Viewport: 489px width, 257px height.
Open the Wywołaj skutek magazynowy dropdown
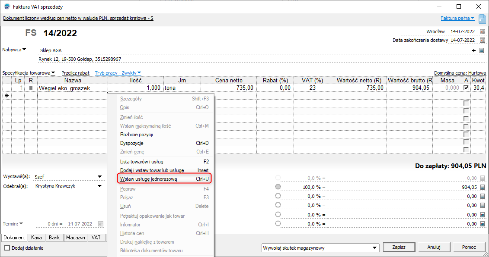(x=375, y=248)
